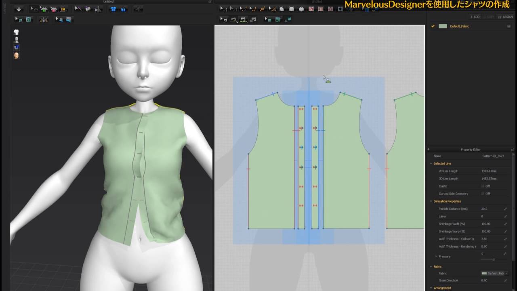Screen dimensions: 517x291
Task: Click pencil icon beside Add'l Thickness Collision
Action: pos(505,239)
